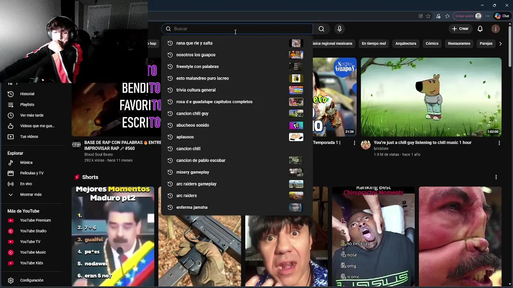Screen dimensions: 513x288
Task: Expand Mostrar más in the Explorar section
Action: (31, 194)
